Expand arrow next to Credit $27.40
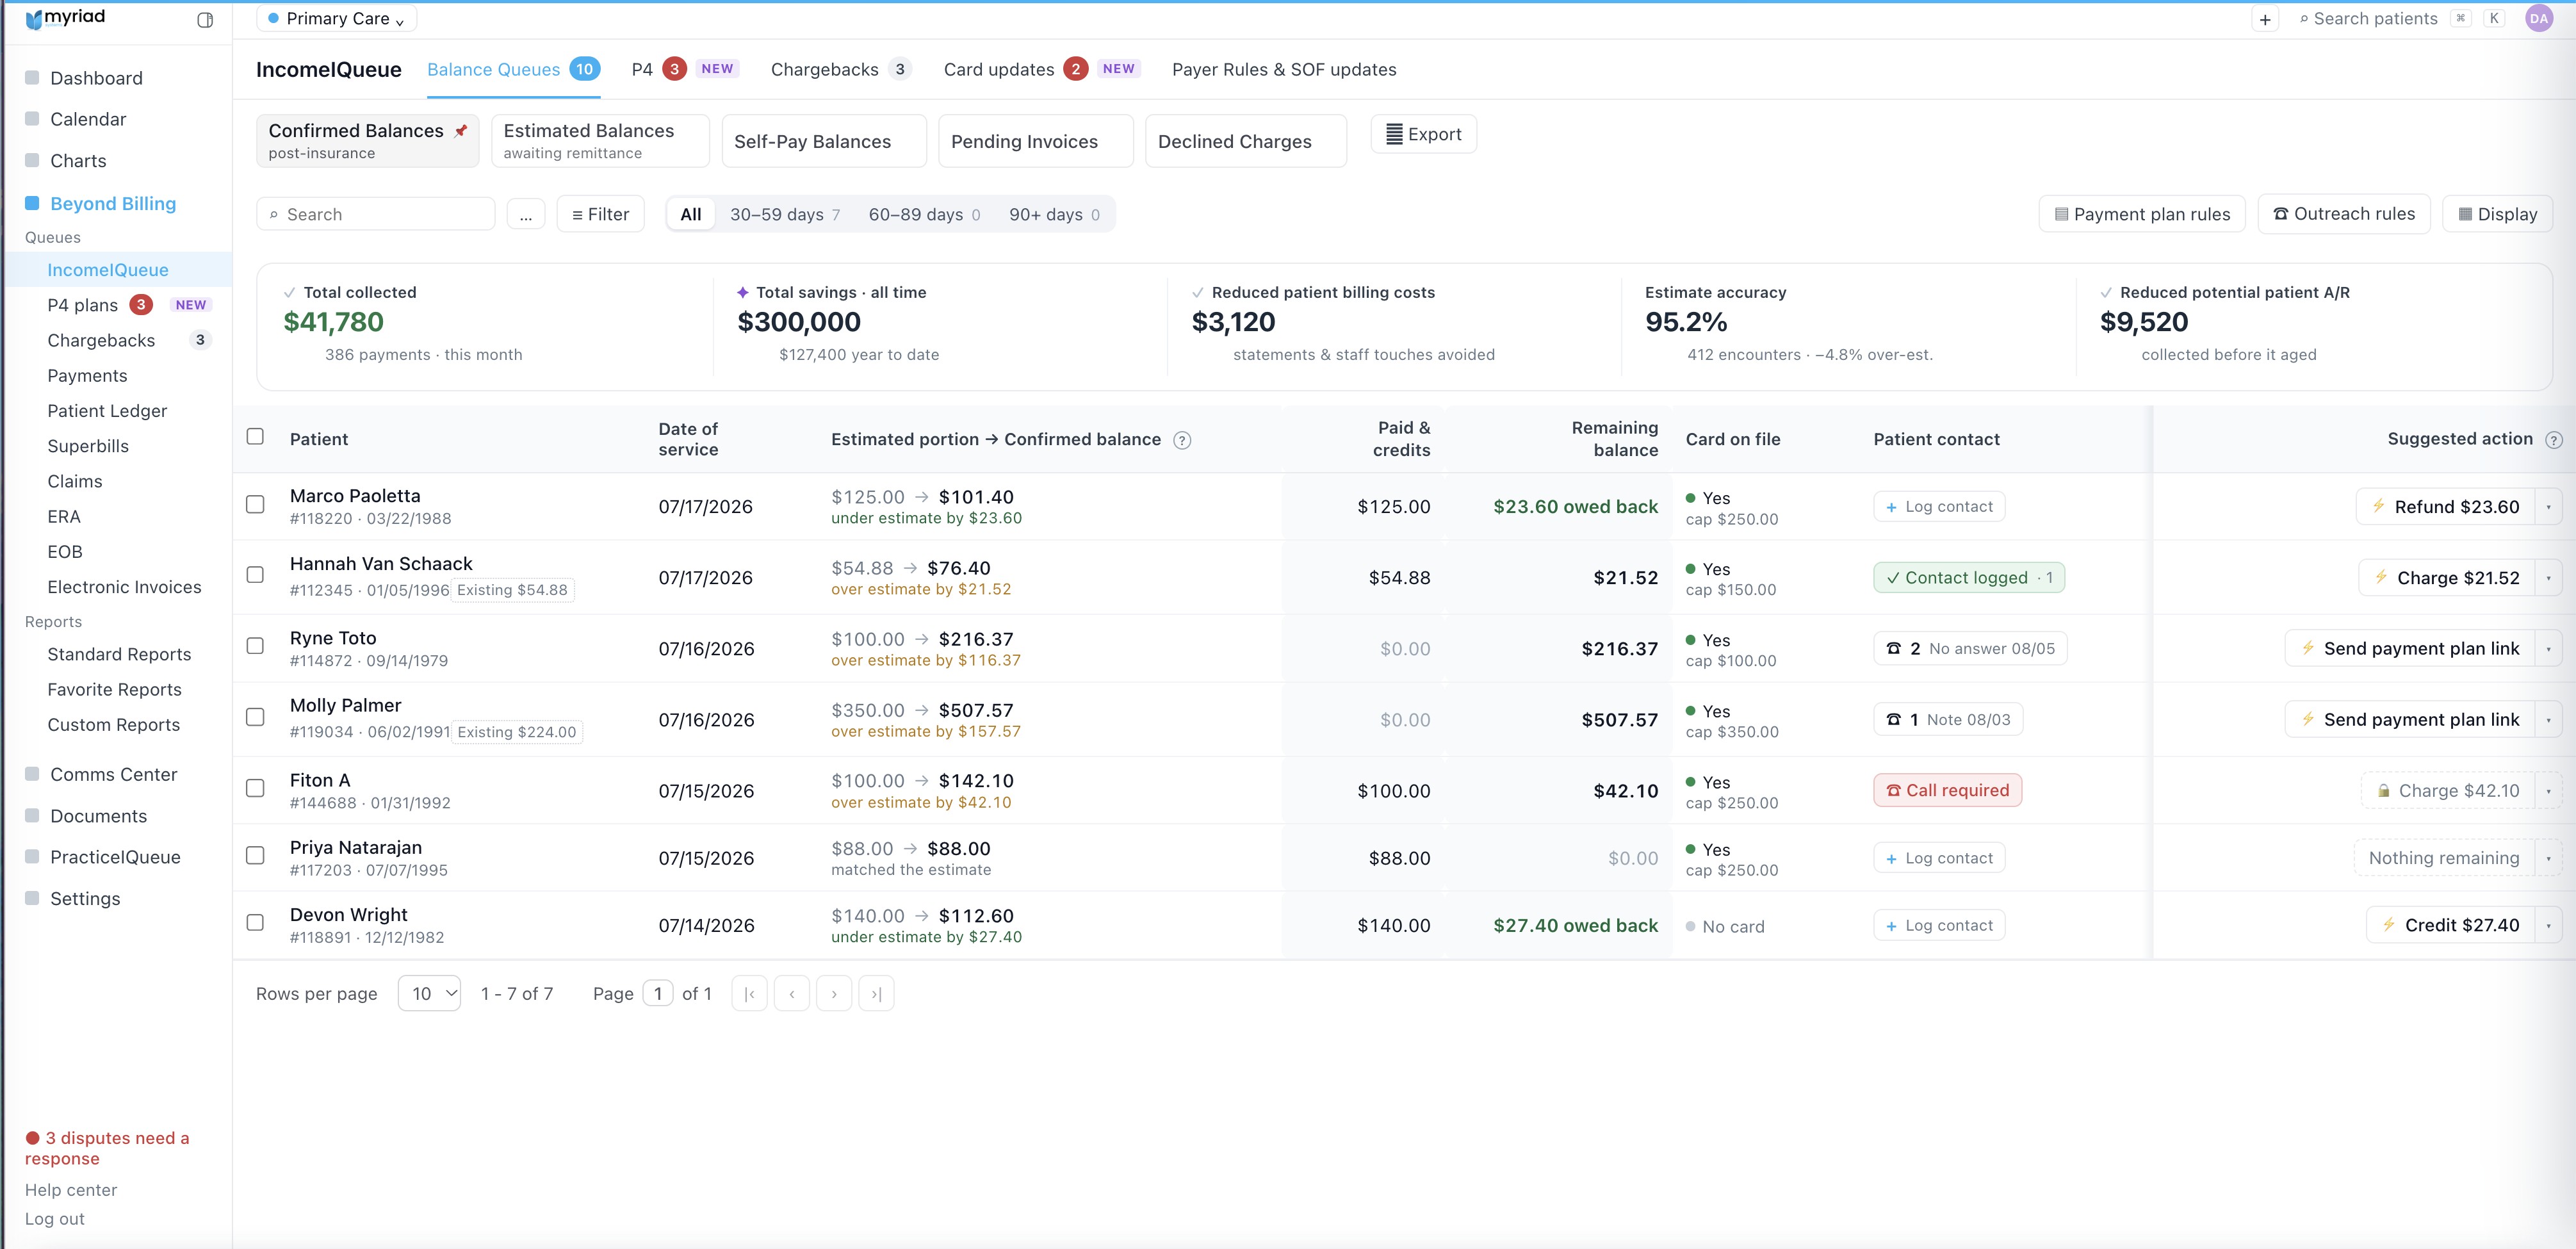 tap(2548, 926)
